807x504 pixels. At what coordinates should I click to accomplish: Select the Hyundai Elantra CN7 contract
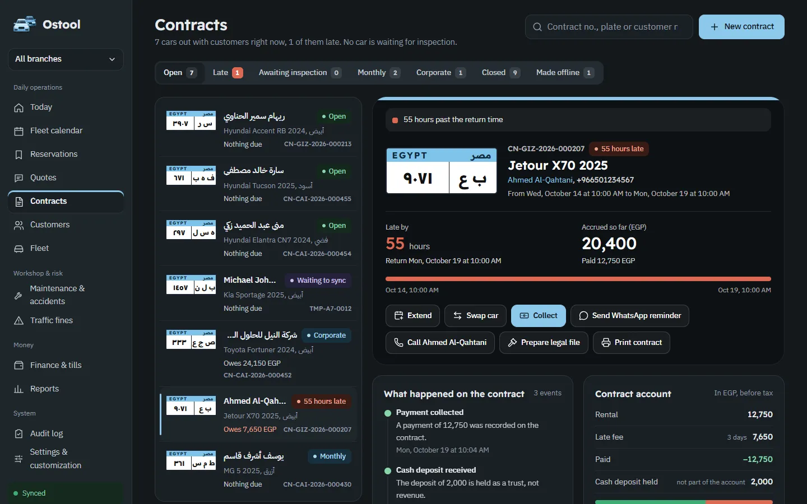(x=258, y=239)
